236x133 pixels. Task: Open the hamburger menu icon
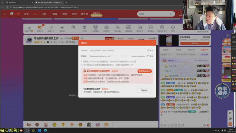click(x=5, y=14)
